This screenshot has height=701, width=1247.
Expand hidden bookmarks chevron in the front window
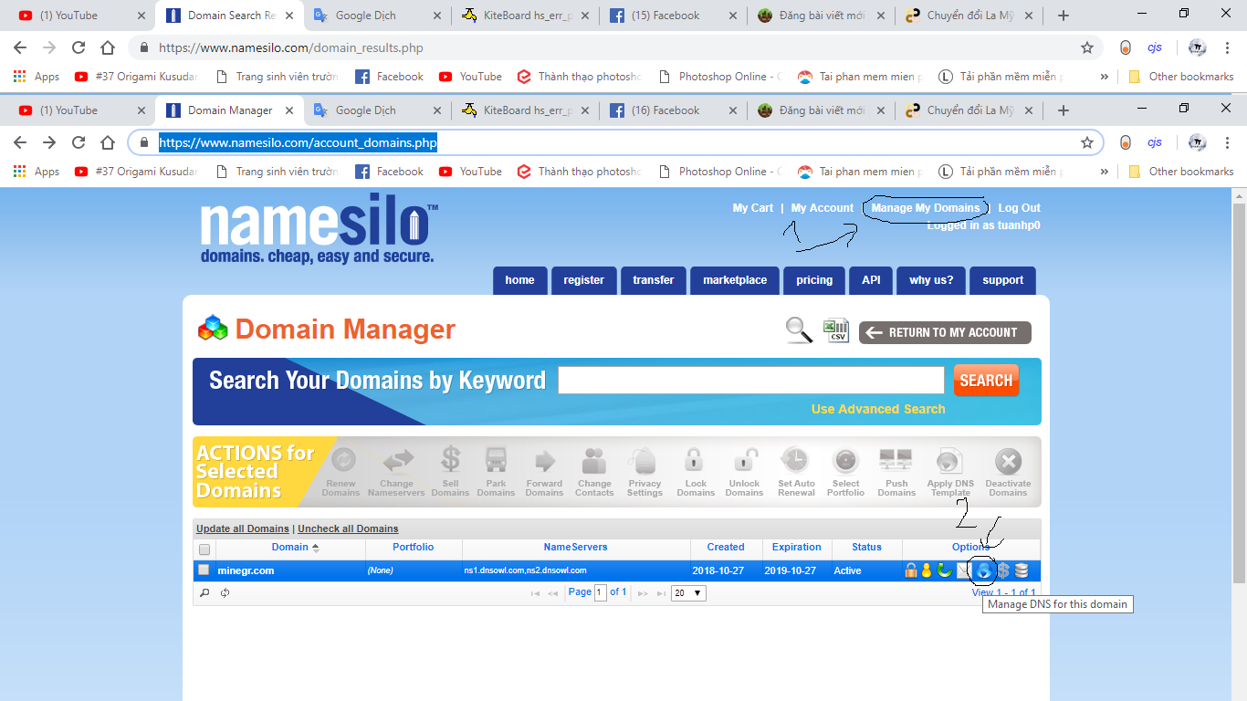click(x=1105, y=172)
